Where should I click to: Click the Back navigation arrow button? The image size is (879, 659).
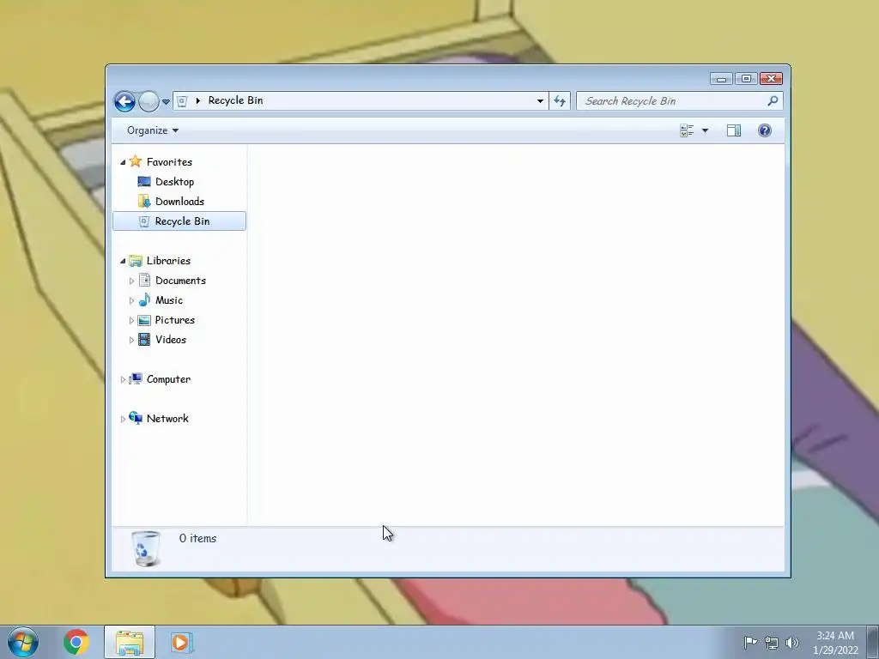point(124,101)
